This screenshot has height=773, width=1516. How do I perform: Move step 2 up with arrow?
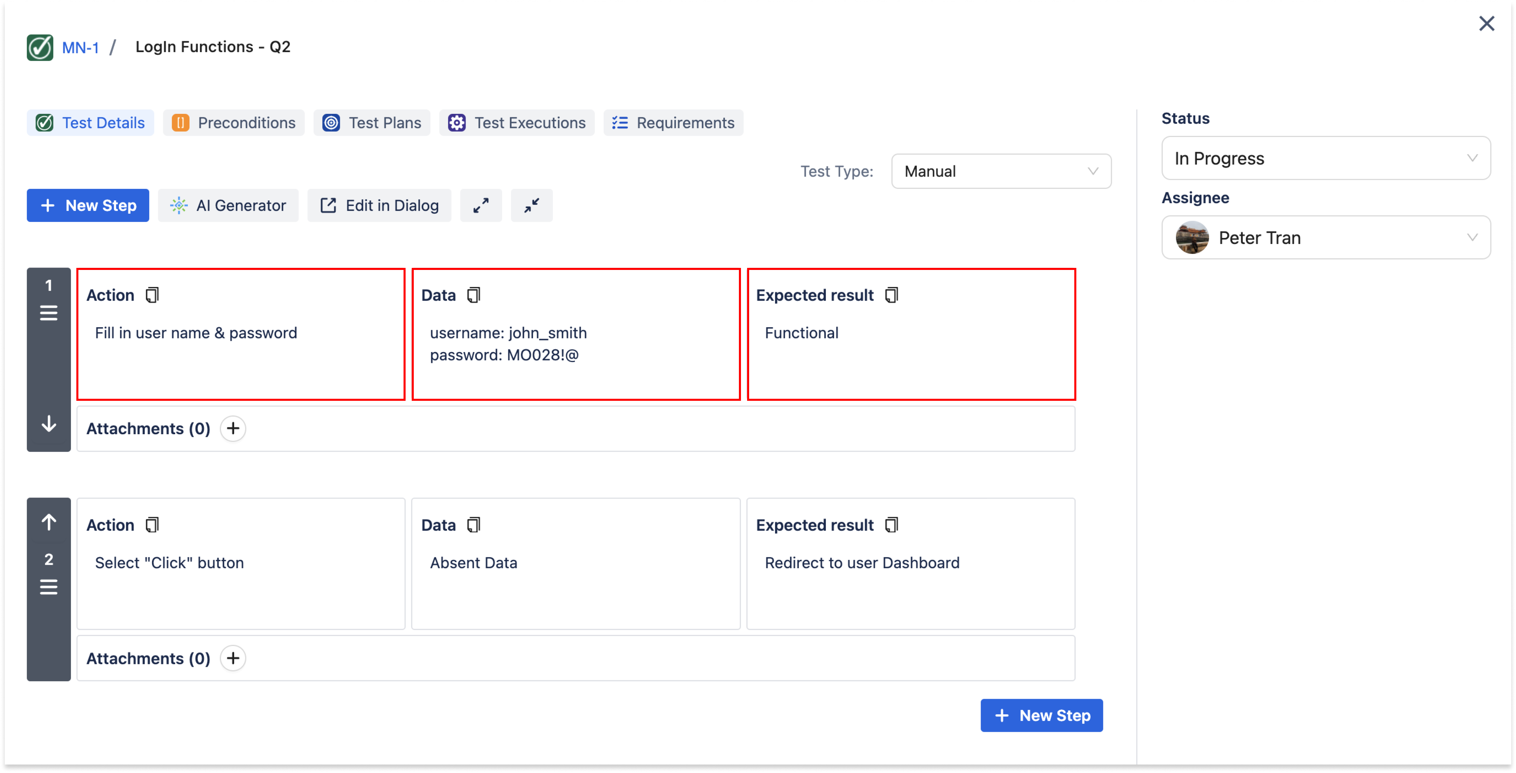[49, 521]
